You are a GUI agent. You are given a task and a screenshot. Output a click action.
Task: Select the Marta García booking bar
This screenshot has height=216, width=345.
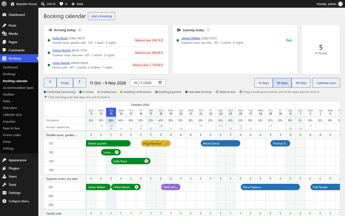click(221, 143)
